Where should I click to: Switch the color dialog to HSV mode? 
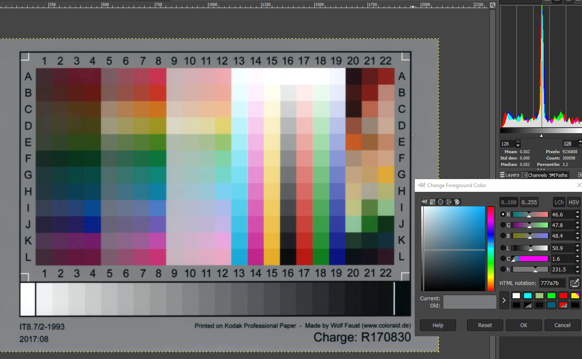573,202
